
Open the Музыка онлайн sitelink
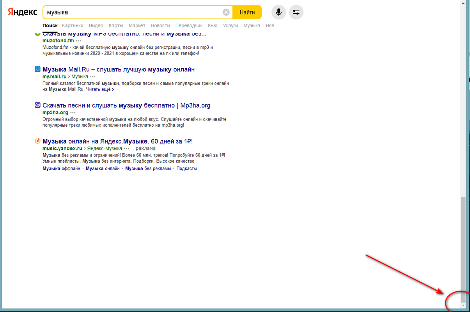103,168
